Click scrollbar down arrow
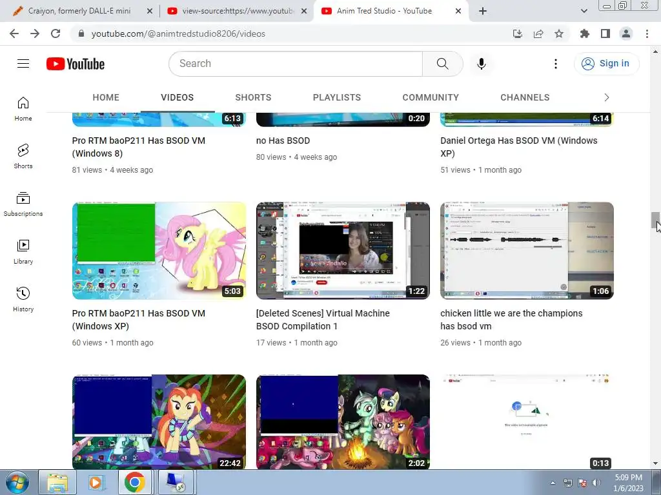Screen dimensions: 661x495 655,463
